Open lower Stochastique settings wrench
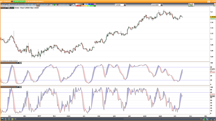 tap(17, 87)
